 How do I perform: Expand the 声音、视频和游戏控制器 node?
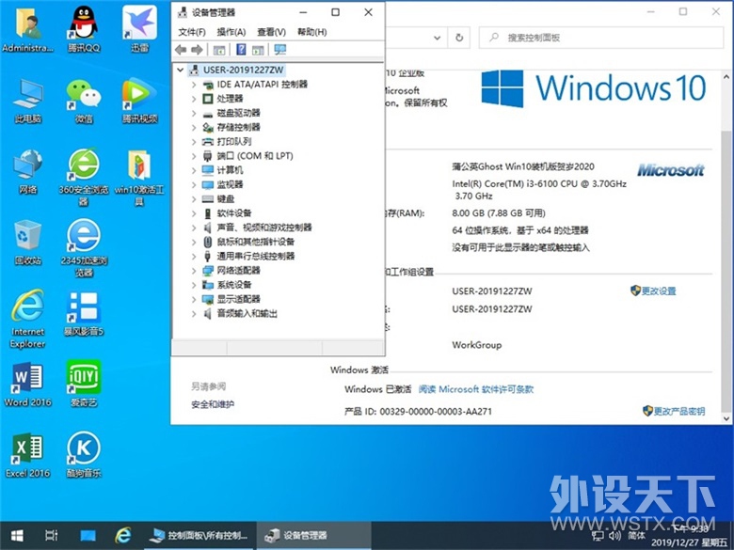tap(194, 228)
